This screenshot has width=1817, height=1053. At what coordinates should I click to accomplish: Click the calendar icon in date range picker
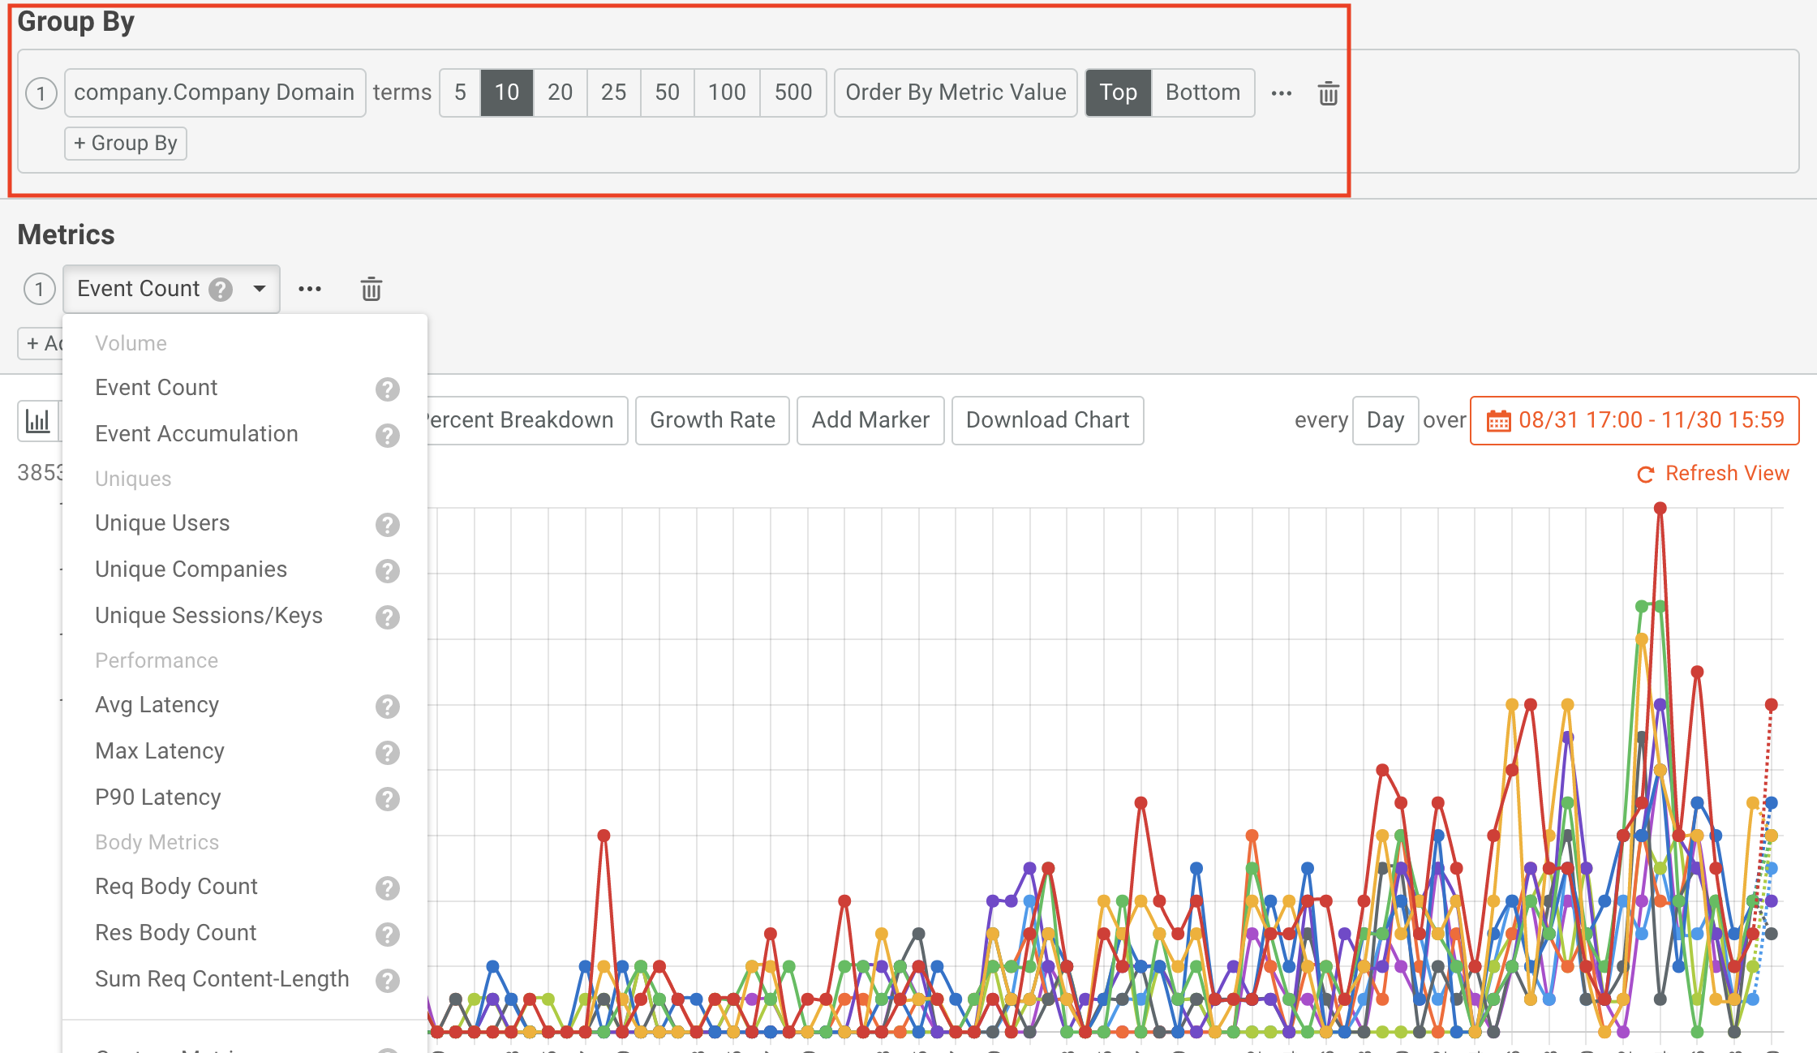click(1499, 420)
